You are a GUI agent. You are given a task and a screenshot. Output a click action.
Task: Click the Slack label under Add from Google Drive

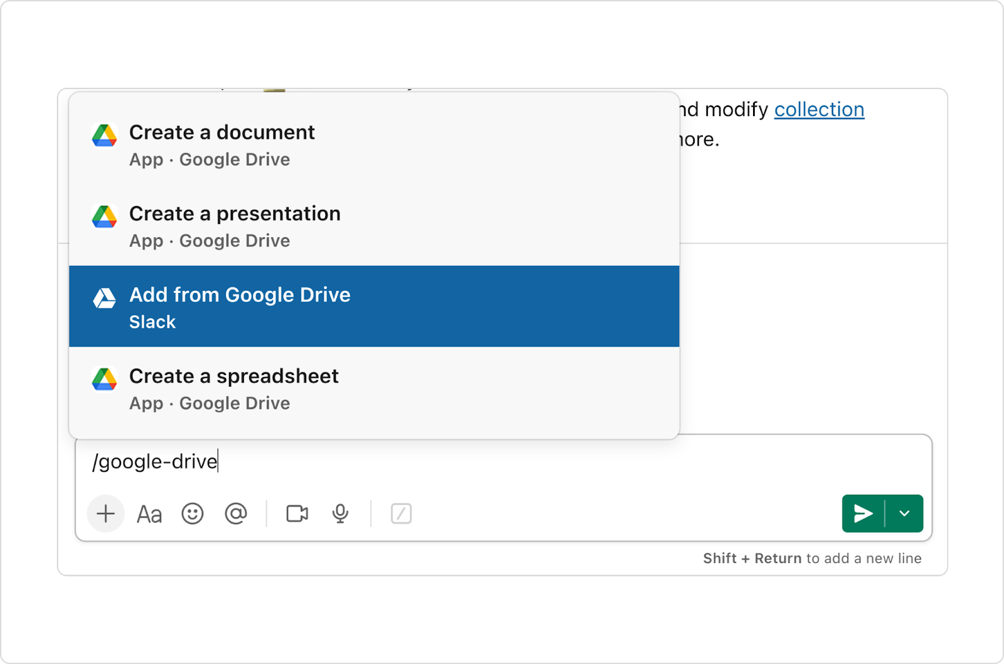point(152,322)
